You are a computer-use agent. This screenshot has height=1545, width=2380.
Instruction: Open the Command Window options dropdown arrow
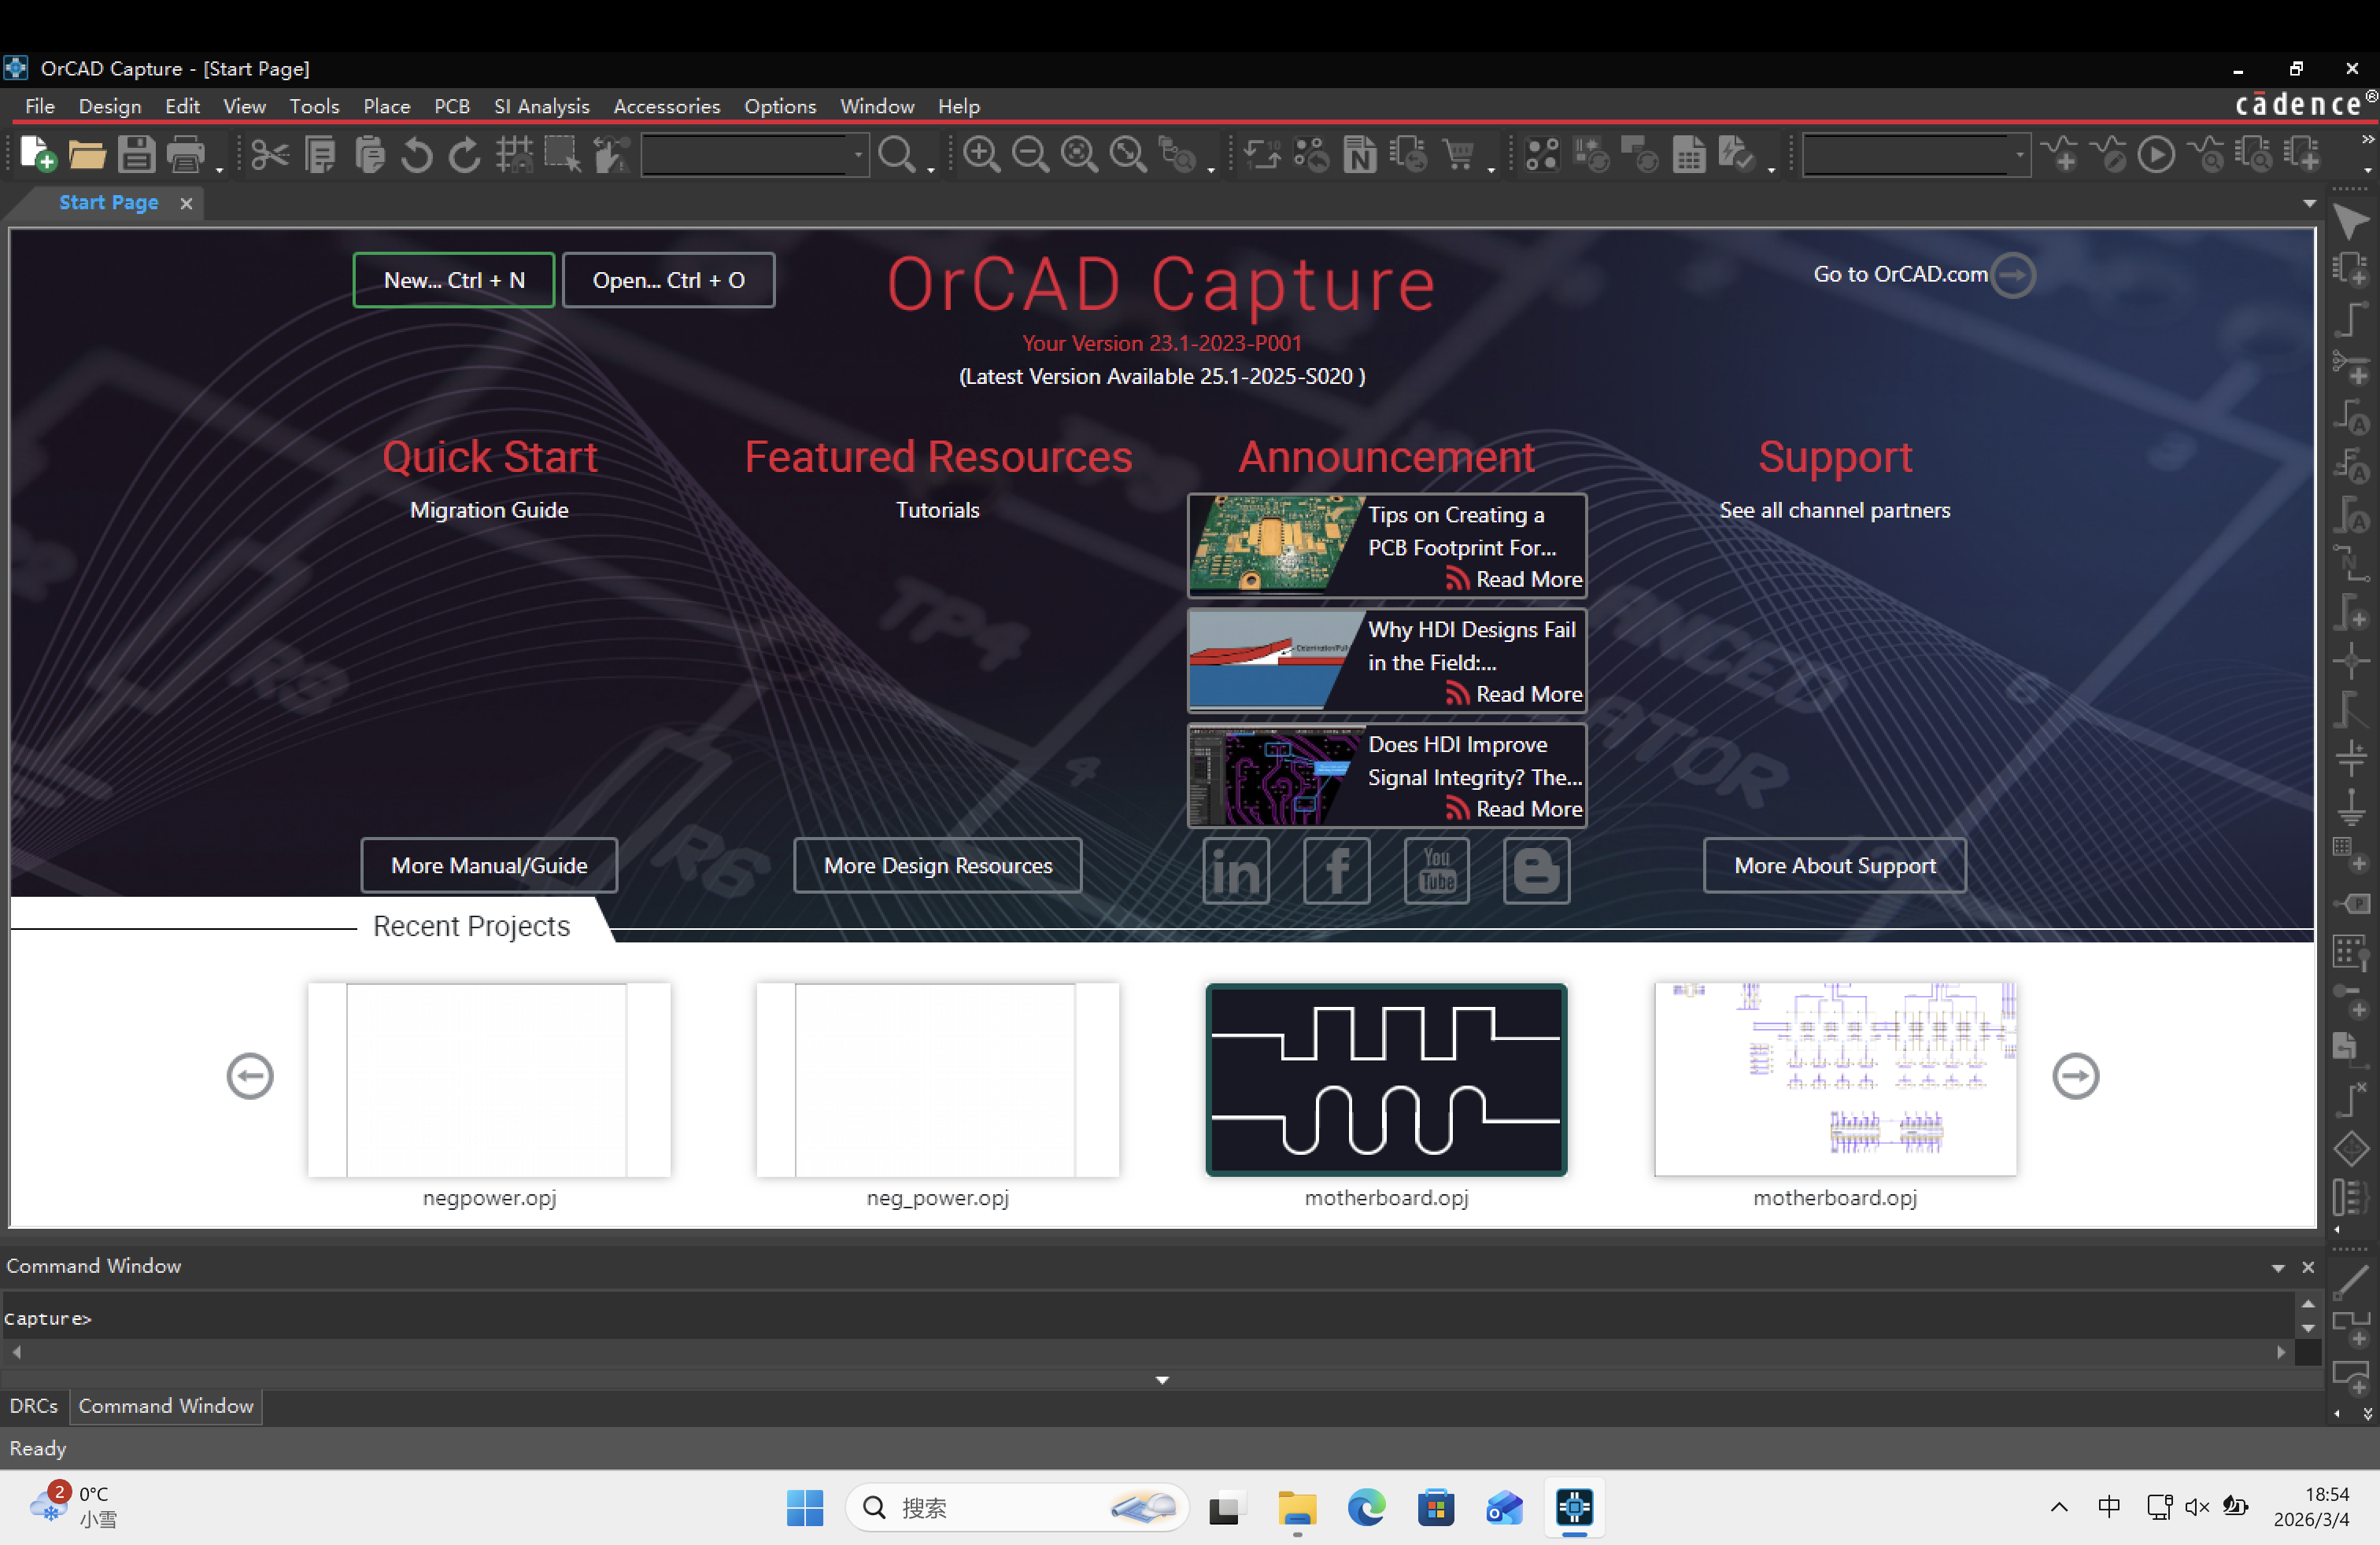pos(2278,1268)
